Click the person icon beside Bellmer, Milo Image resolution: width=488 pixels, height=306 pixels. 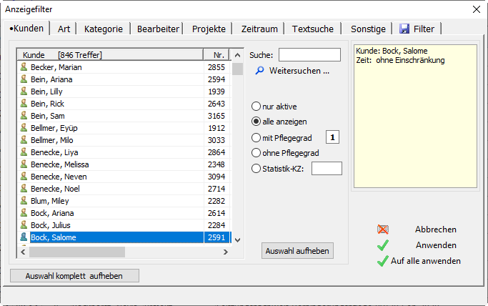pos(24,139)
